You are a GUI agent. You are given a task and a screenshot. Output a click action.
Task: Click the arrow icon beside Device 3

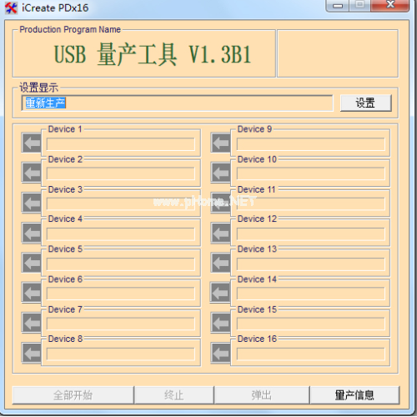coord(32,203)
